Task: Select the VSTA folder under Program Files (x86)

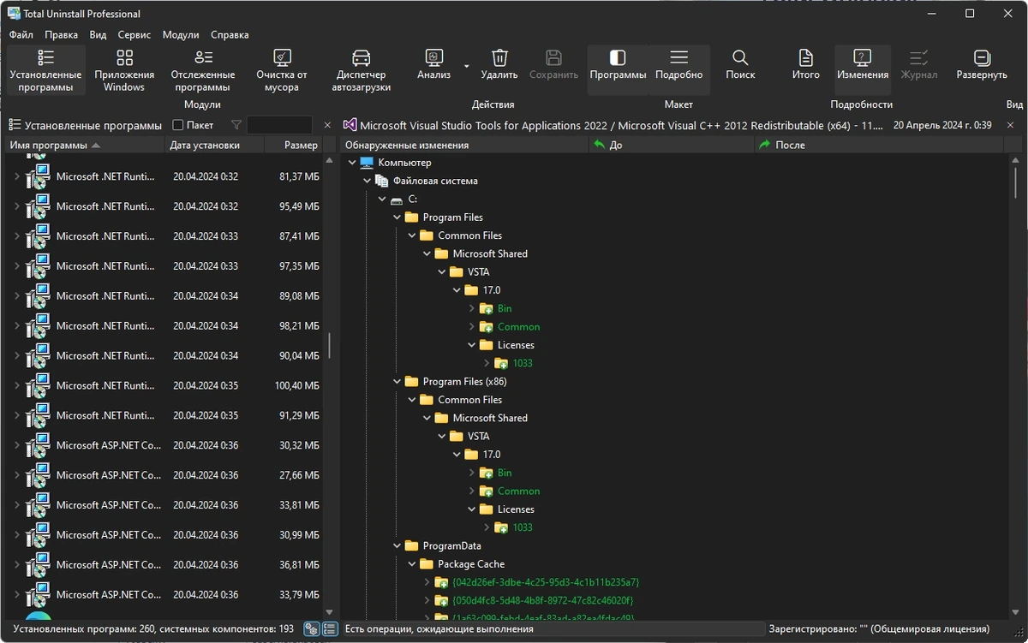Action: coord(479,436)
